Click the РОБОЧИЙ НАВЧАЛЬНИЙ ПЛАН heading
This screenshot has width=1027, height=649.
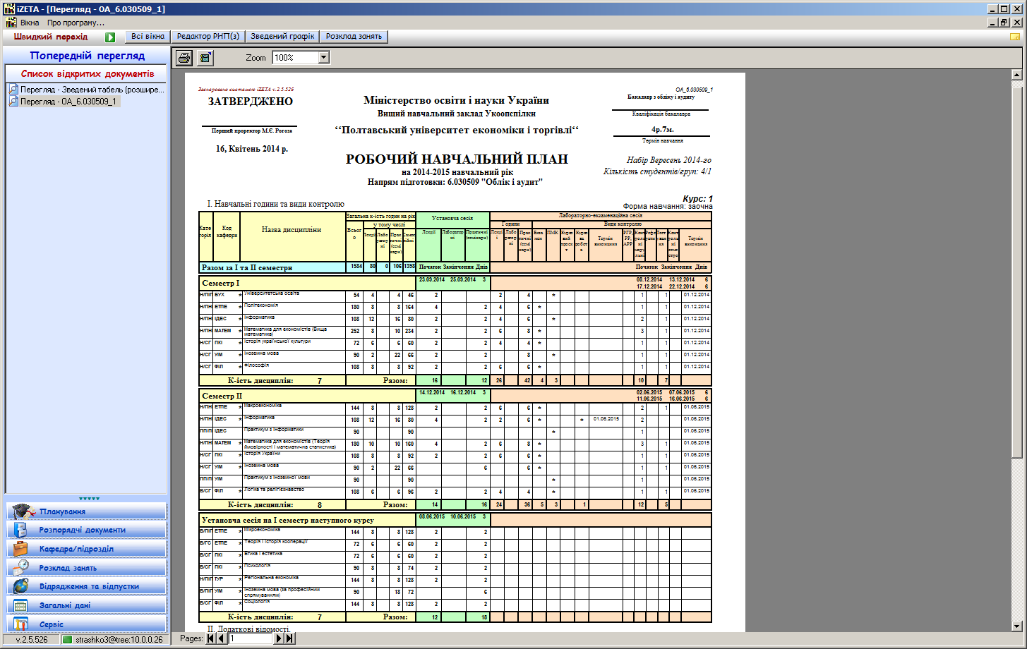[457, 159]
